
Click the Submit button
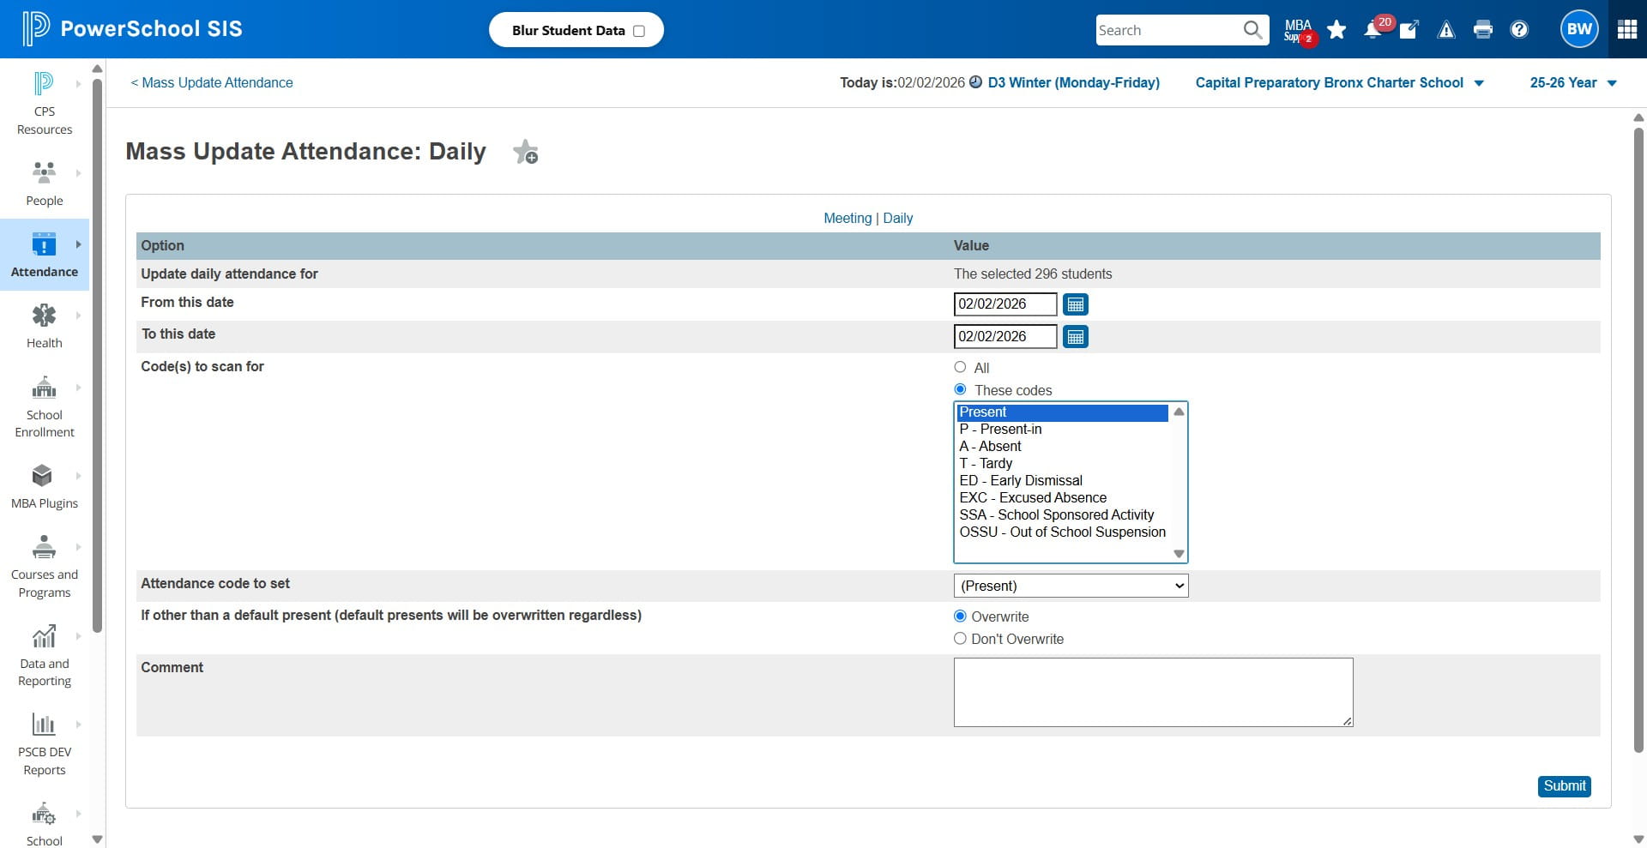(x=1565, y=786)
